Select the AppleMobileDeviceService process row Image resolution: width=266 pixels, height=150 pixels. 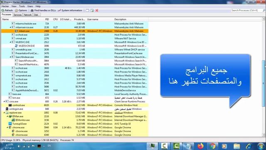click(x=75, y=90)
